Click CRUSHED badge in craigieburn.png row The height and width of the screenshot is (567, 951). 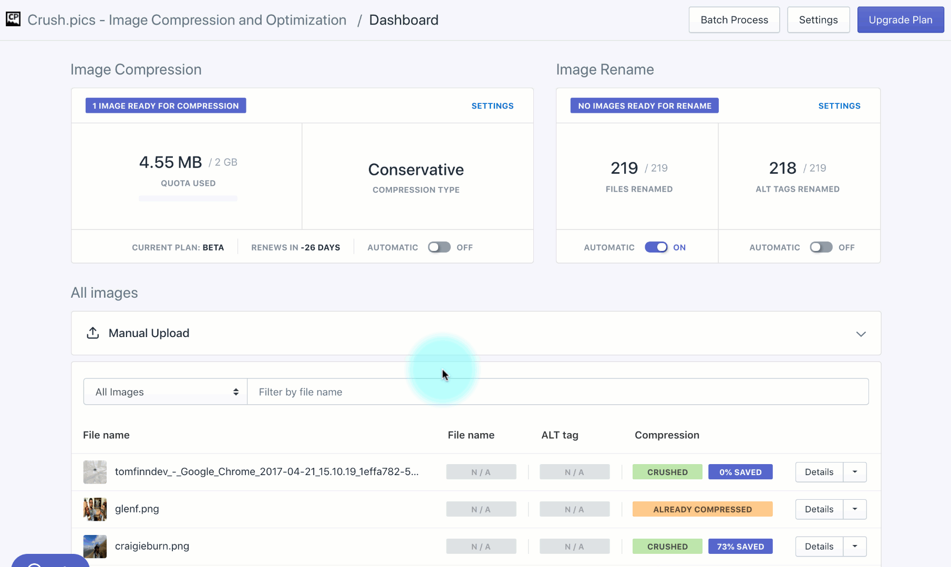click(x=667, y=547)
